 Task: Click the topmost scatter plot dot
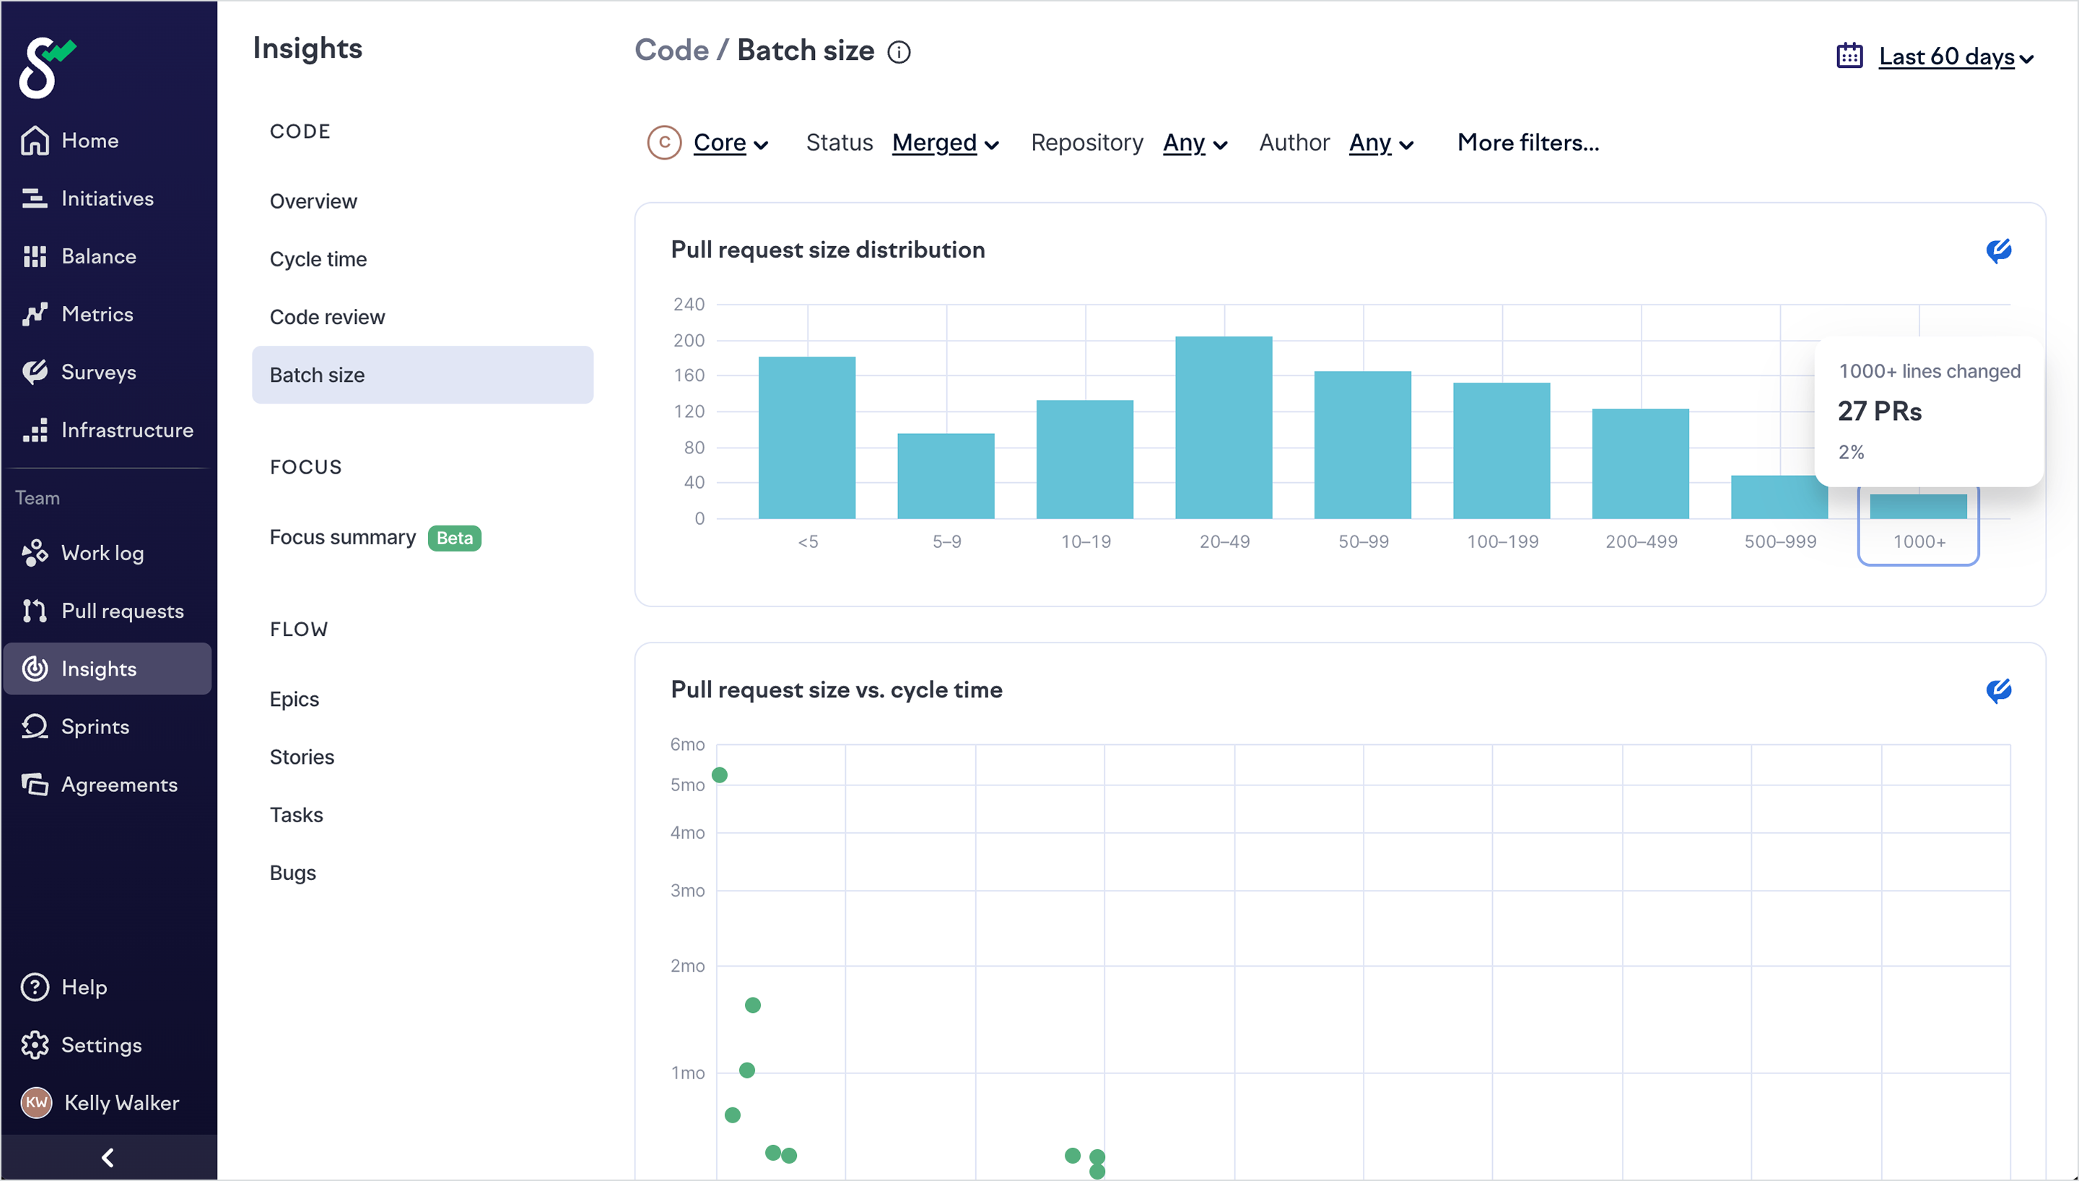pyautogui.click(x=719, y=775)
